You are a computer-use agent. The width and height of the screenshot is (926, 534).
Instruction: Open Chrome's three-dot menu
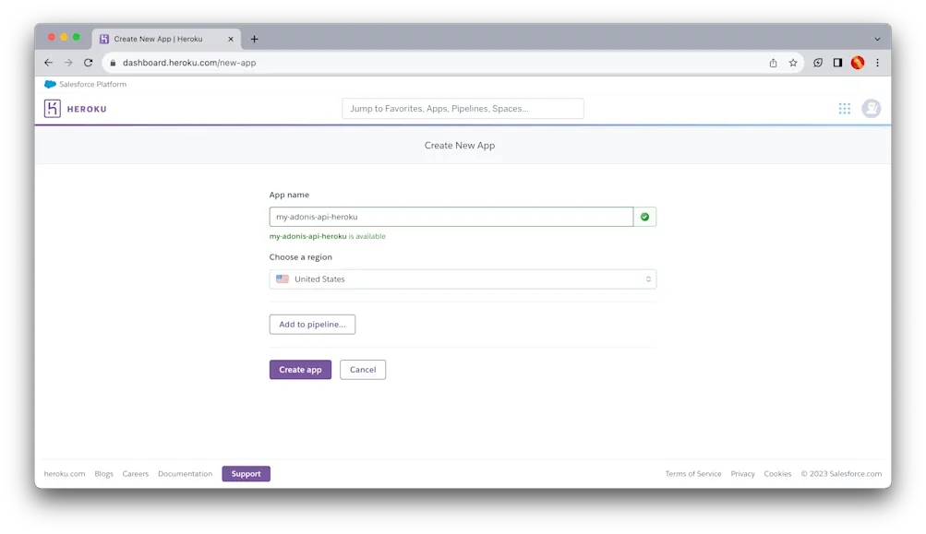(x=875, y=63)
